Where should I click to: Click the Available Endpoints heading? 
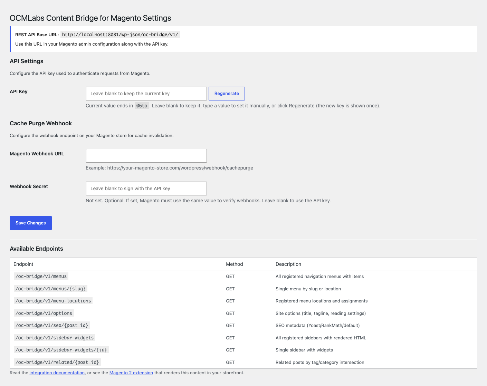(36, 249)
